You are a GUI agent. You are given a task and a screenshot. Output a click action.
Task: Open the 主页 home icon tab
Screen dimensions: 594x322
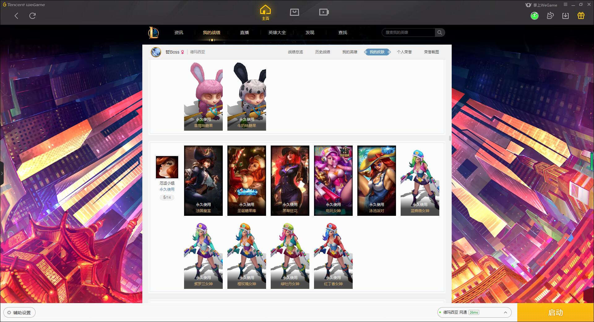coord(265,13)
